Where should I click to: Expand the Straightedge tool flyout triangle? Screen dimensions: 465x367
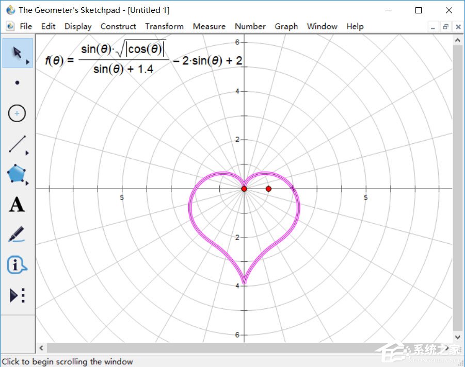pyautogui.click(x=27, y=153)
